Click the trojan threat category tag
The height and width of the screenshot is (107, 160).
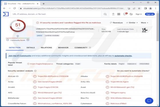[78, 64]
